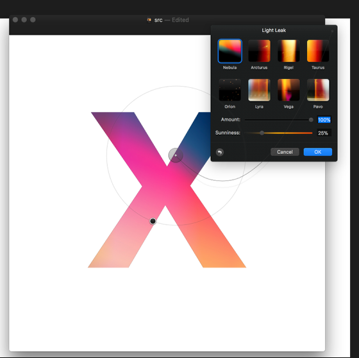The height and width of the screenshot is (358, 359).
Task: Click the Sunniness 25% value field
Action: click(x=324, y=133)
